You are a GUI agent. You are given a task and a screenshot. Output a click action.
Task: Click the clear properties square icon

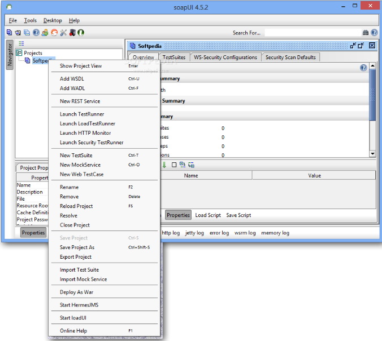tap(174, 165)
